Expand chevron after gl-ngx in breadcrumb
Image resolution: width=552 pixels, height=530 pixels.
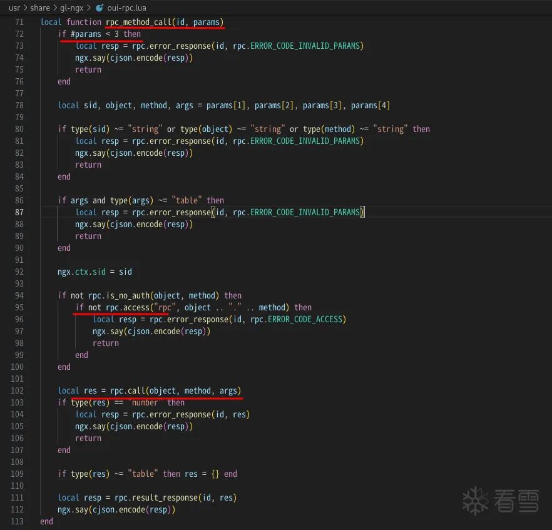(x=89, y=8)
